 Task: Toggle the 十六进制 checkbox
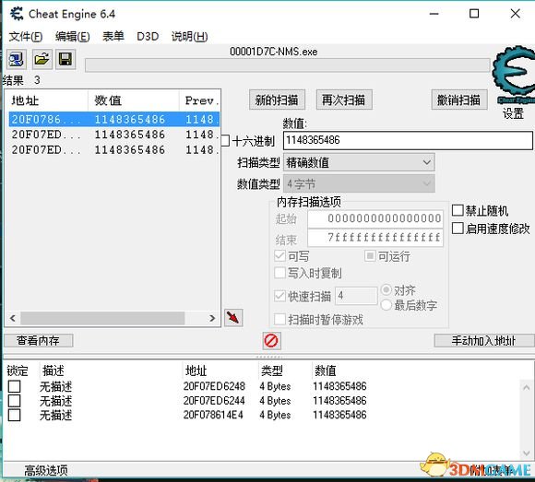225,141
